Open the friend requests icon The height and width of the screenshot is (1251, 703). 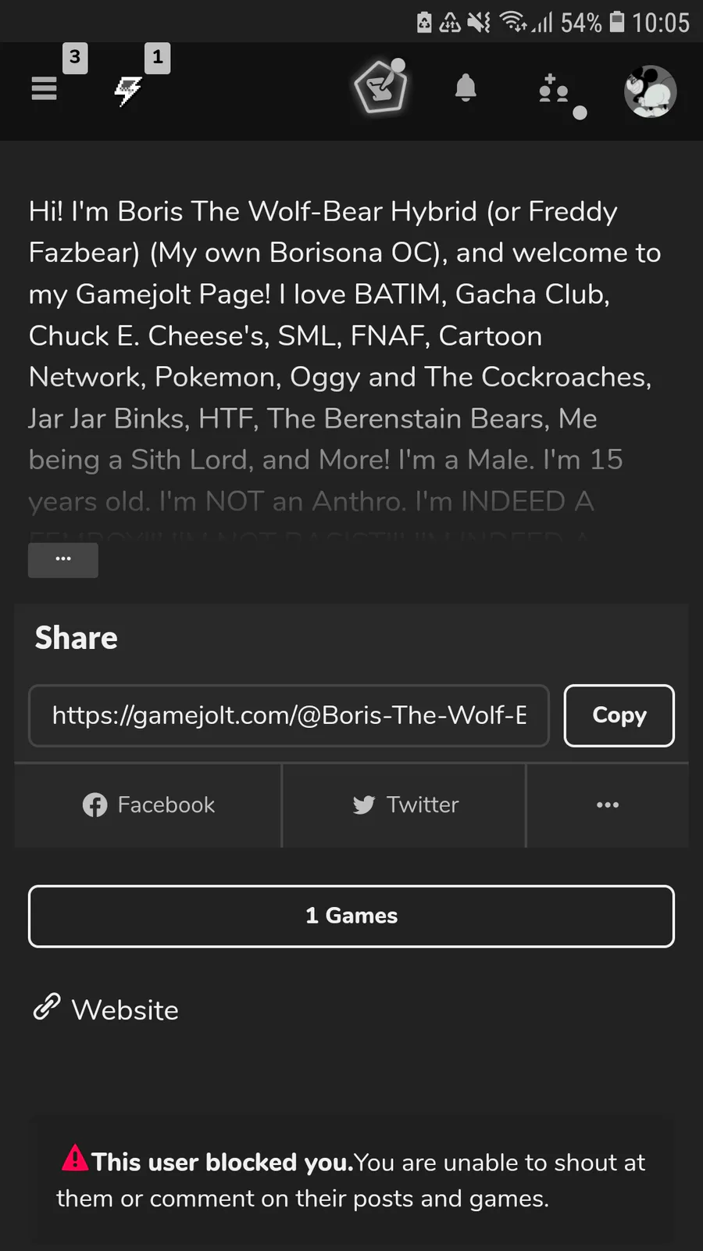point(554,90)
